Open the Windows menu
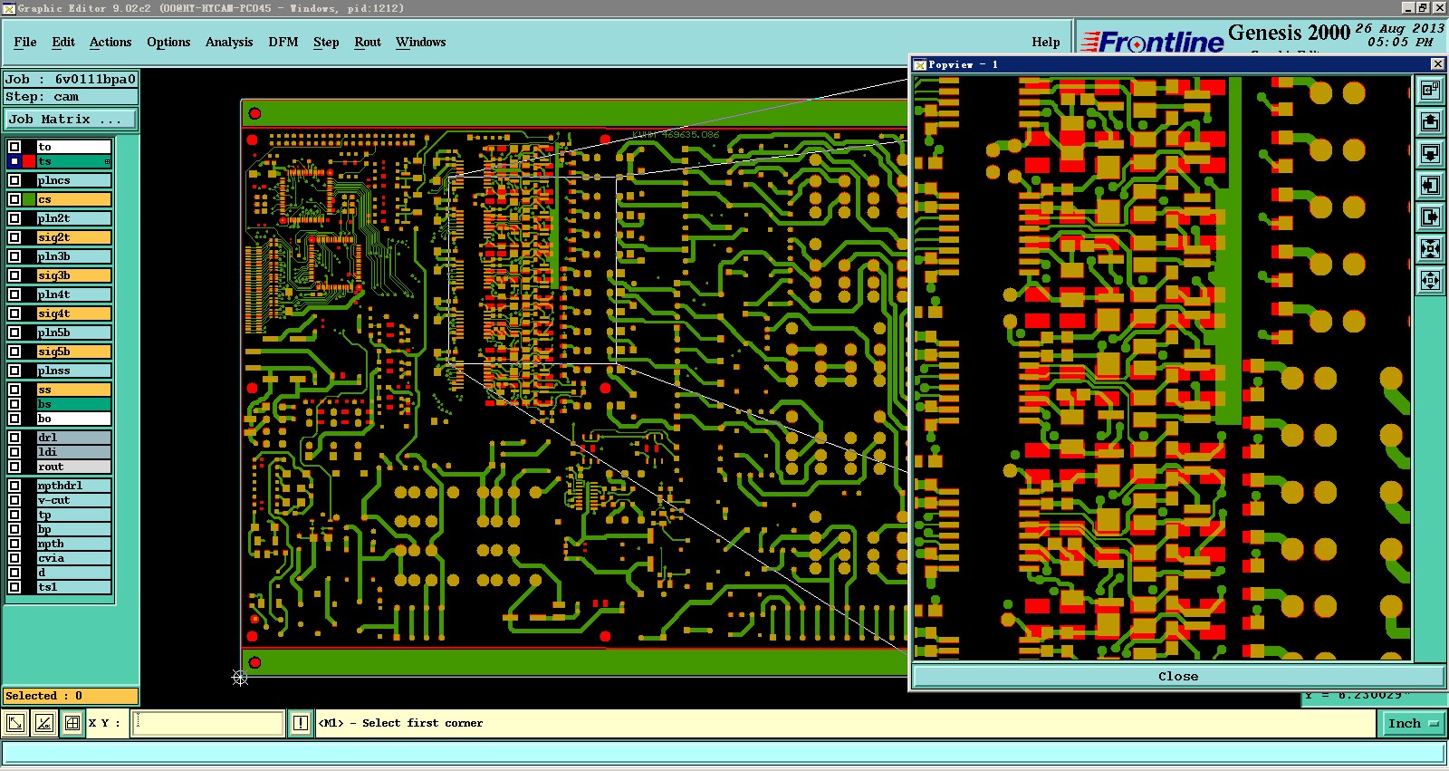The width and height of the screenshot is (1449, 771). [420, 42]
